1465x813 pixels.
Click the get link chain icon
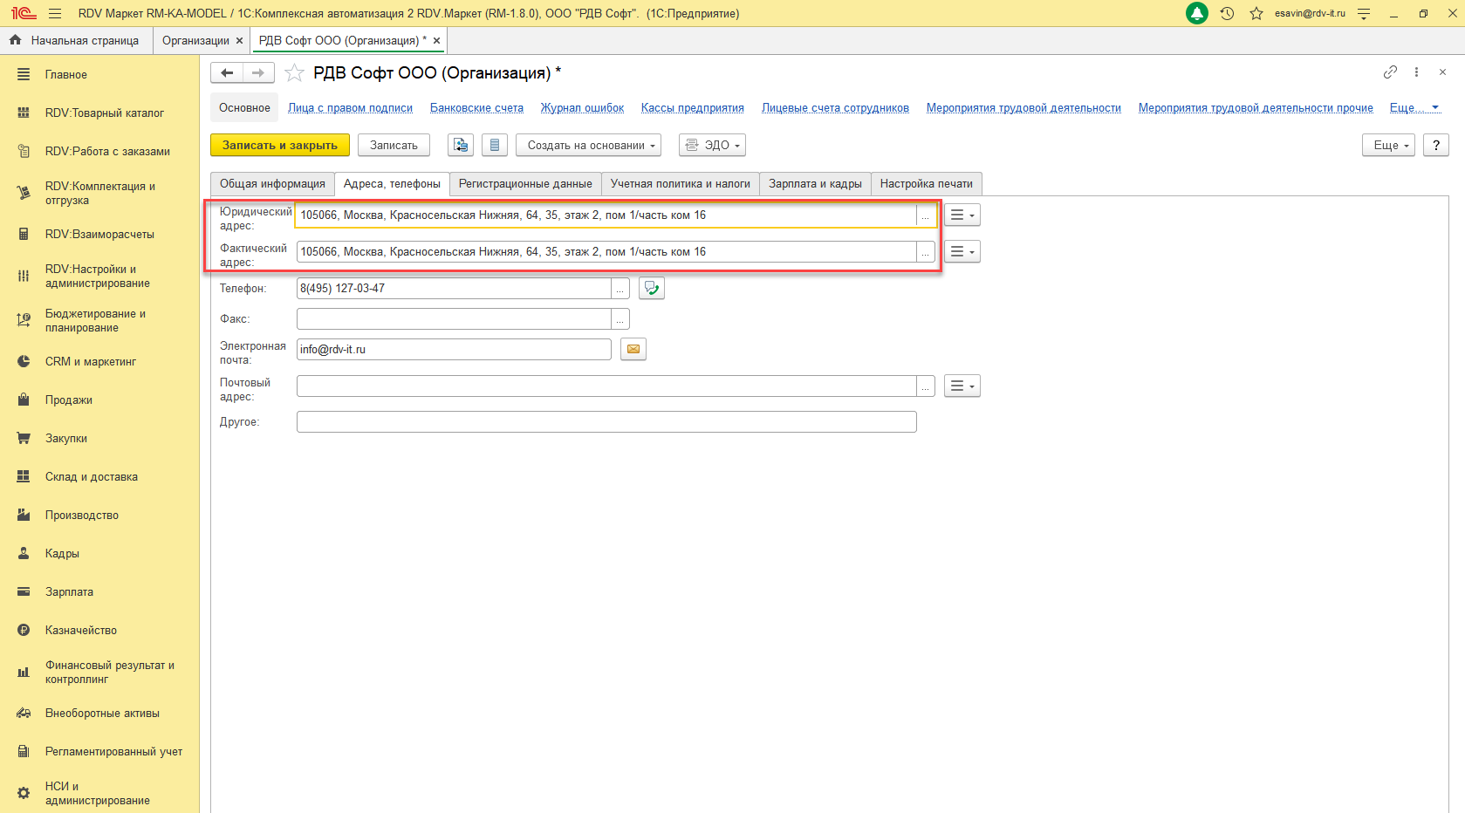(1390, 72)
